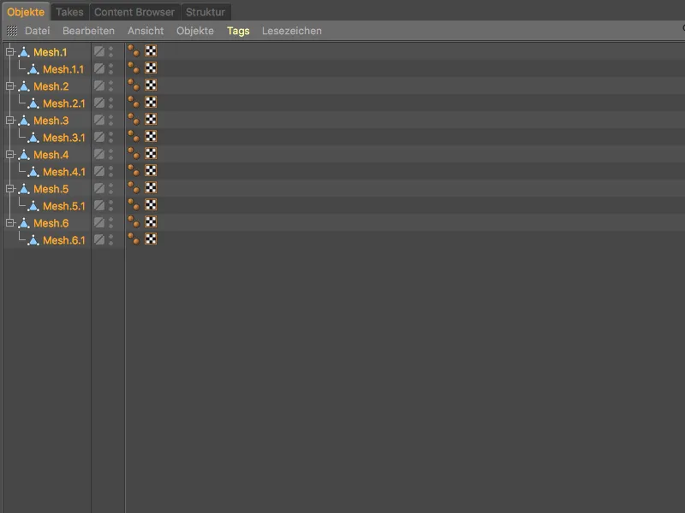Click the texture tag of Mesh.6.1
The height and width of the screenshot is (513, 685).
pos(151,239)
